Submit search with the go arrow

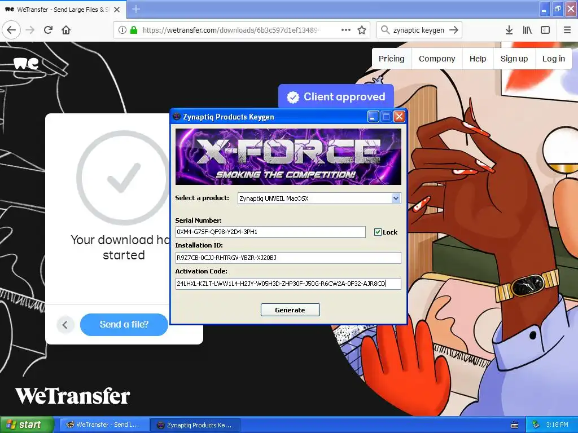[454, 30]
